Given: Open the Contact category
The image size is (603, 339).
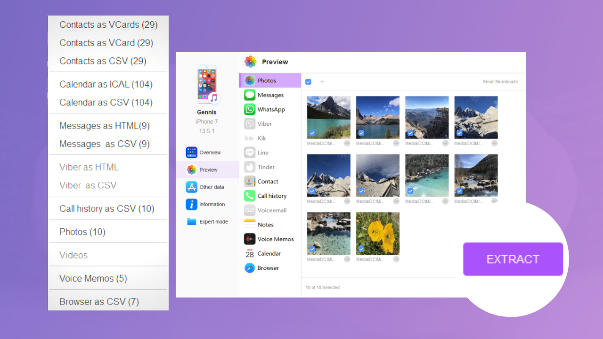Looking at the screenshot, I should click(268, 182).
